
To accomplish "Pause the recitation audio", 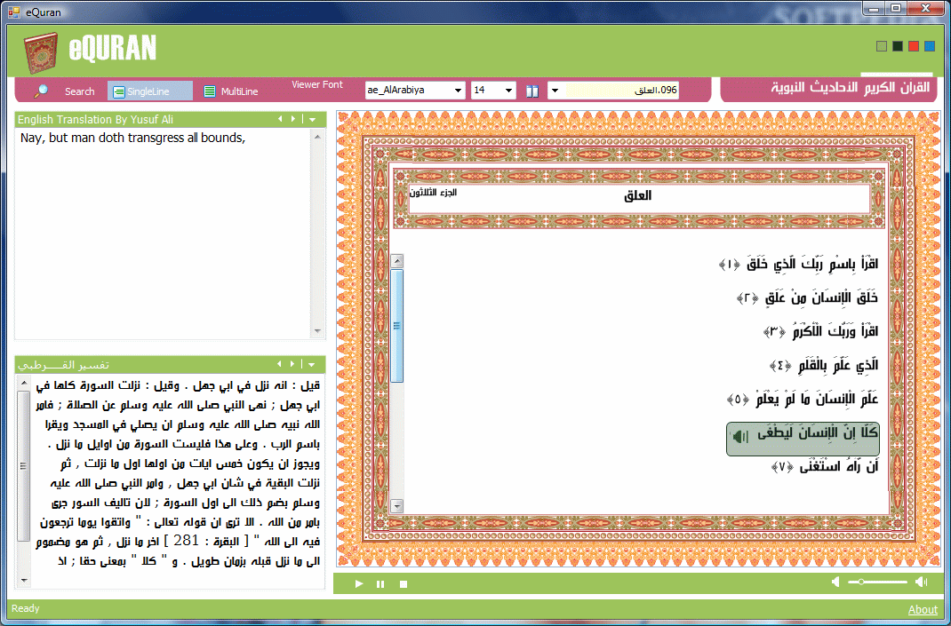I will point(380,583).
